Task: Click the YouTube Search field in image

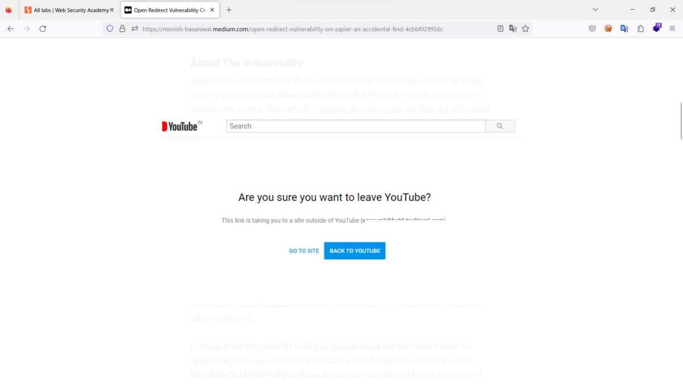Action: coord(356,126)
